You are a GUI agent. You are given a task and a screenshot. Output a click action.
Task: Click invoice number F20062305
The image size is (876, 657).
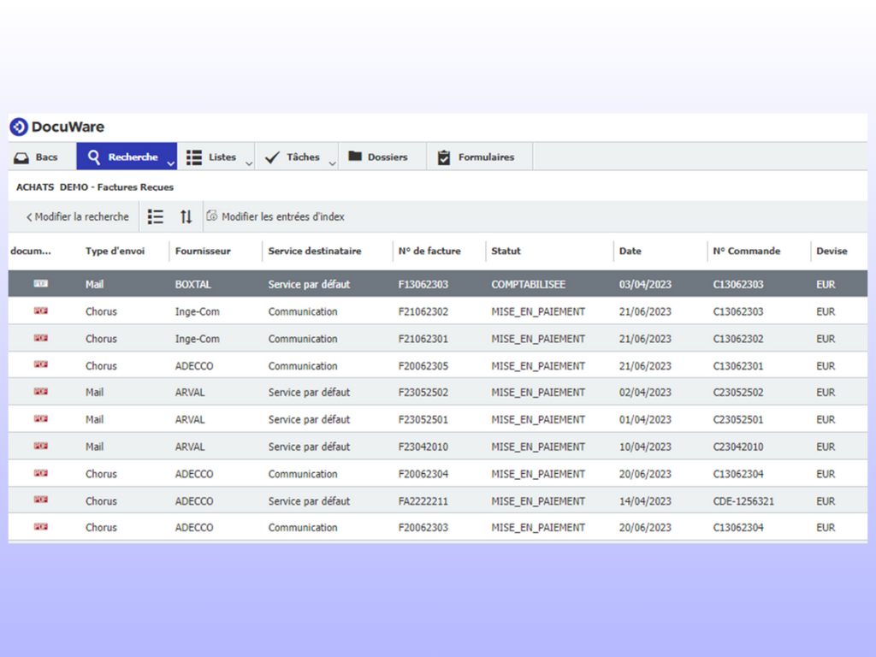point(423,366)
